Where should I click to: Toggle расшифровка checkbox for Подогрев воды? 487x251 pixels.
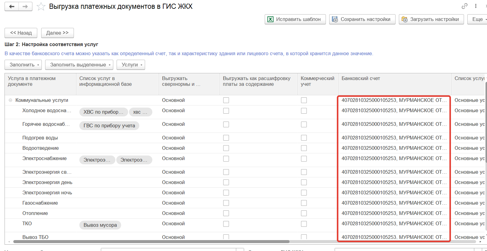point(226,138)
